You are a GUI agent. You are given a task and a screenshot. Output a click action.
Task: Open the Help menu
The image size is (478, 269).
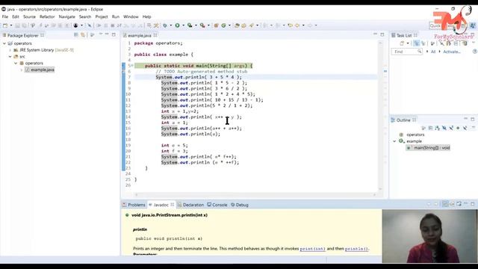pyautogui.click(x=146, y=16)
